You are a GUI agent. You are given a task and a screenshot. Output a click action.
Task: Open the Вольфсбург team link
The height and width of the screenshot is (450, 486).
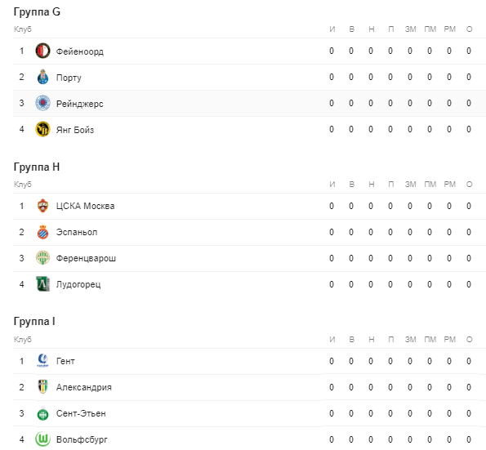[x=82, y=439]
